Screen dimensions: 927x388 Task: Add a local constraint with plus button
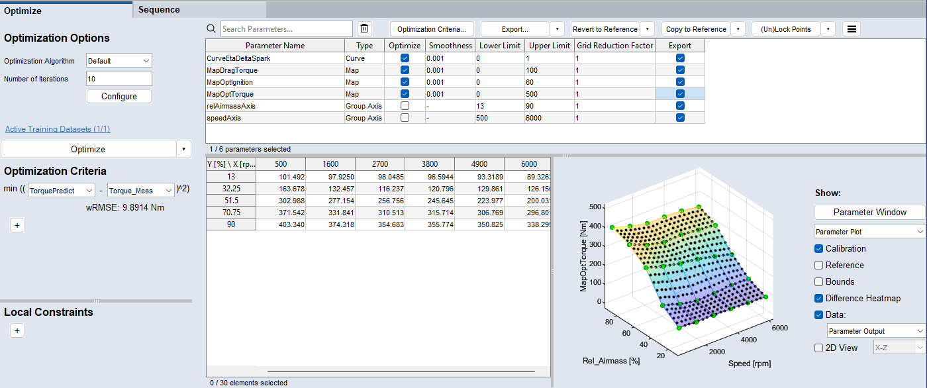[x=17, y=330]
